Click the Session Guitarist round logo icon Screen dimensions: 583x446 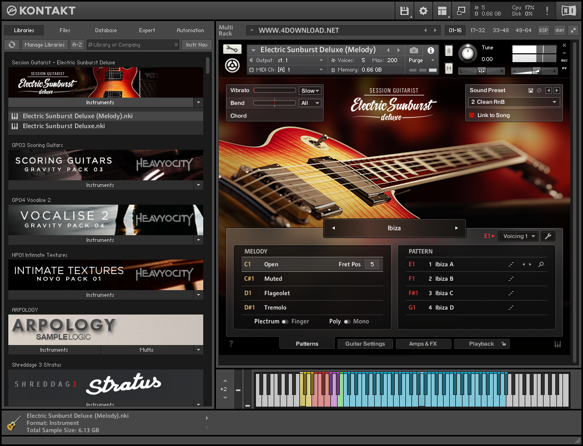tap(232, 65)
